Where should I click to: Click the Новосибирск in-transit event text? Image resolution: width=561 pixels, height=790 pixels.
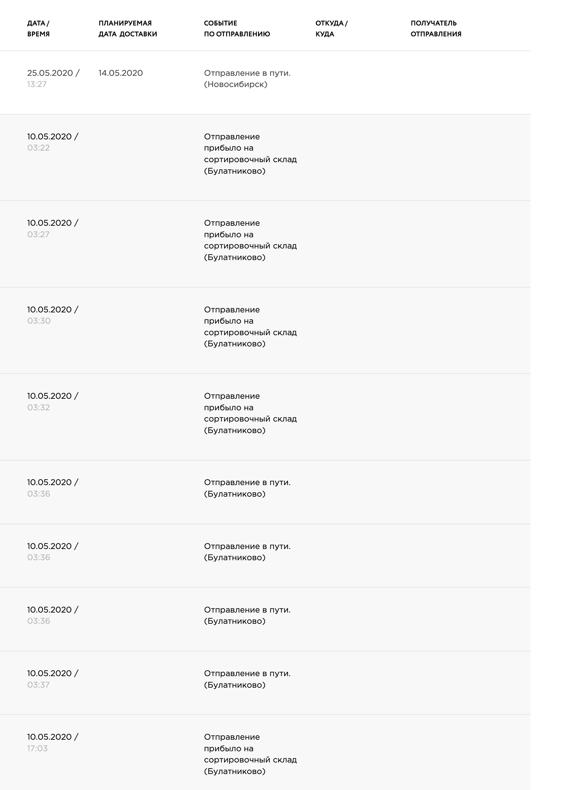(x=247, y=79)
